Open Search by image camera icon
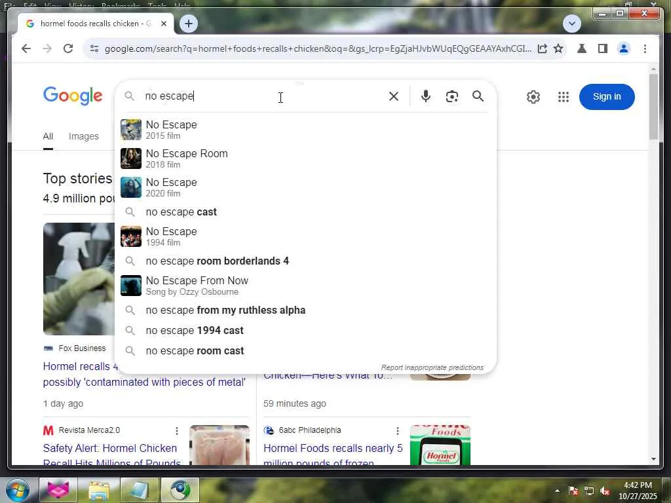671x503 pixels. click(x=452, y=96)
